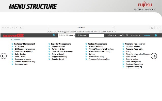Open Contract Management
Image resolution: width=162 pixels, height=101 pixels.
point(24,51)
